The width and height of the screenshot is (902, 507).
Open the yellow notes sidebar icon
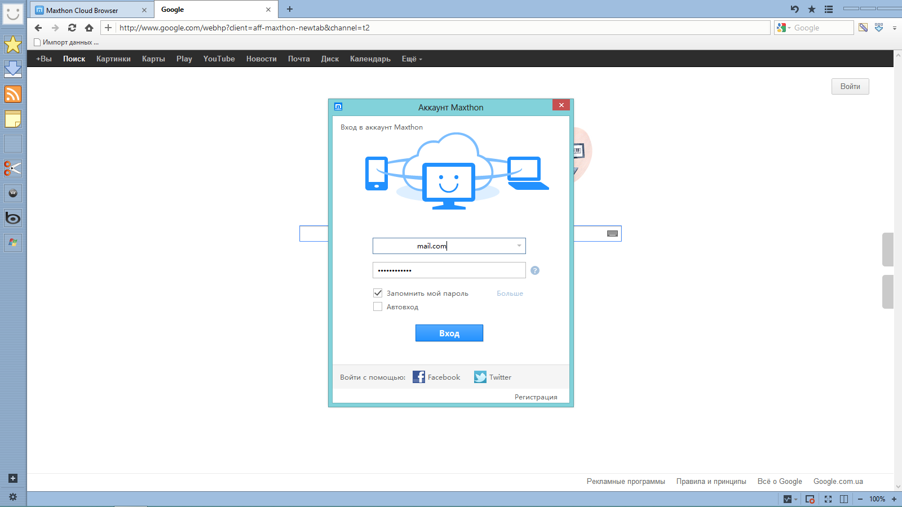point(13,119)
